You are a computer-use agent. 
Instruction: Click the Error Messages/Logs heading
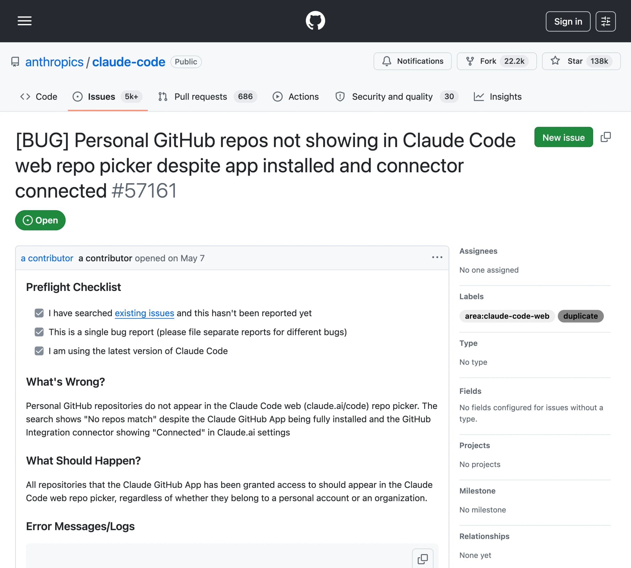pyautogui.click(x=80, y=526)
